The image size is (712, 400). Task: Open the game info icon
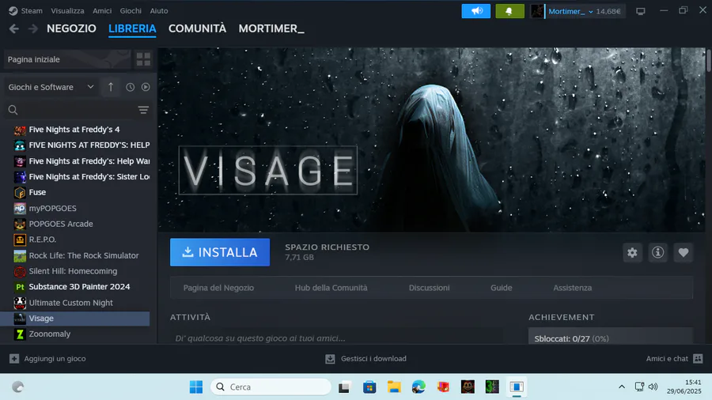click(657, 253)
